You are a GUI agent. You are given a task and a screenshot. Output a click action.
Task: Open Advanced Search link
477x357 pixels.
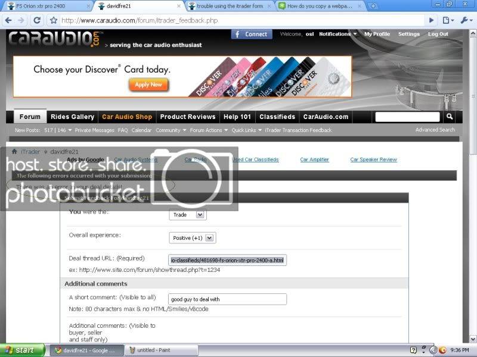tap(435, 130)
